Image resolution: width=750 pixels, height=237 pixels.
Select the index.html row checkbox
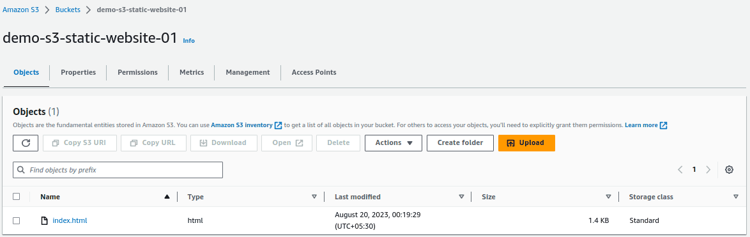tap(16, 221)
